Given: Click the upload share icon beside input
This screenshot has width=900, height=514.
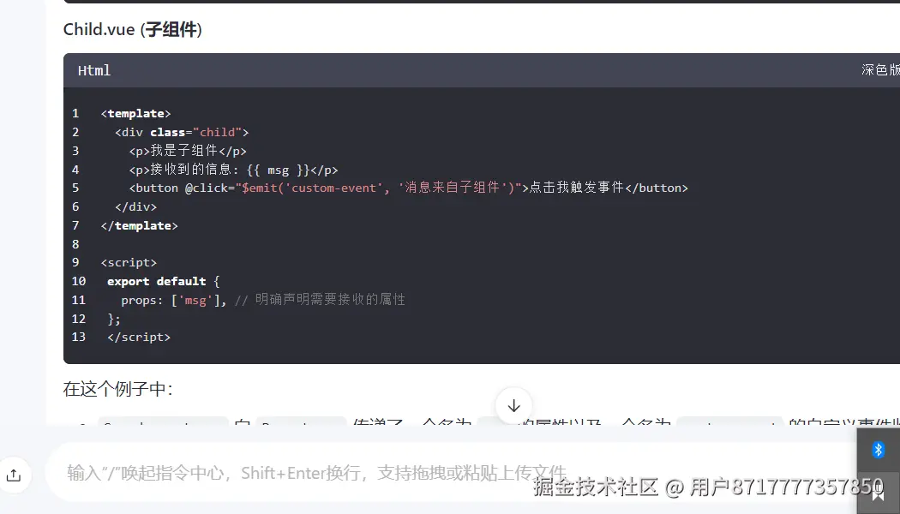Looking at the screenshot, I should click(x=14, y=475).
